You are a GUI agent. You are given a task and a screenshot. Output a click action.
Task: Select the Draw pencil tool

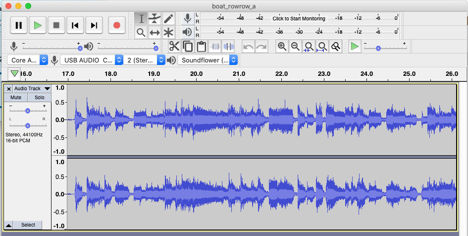point(169,19)
